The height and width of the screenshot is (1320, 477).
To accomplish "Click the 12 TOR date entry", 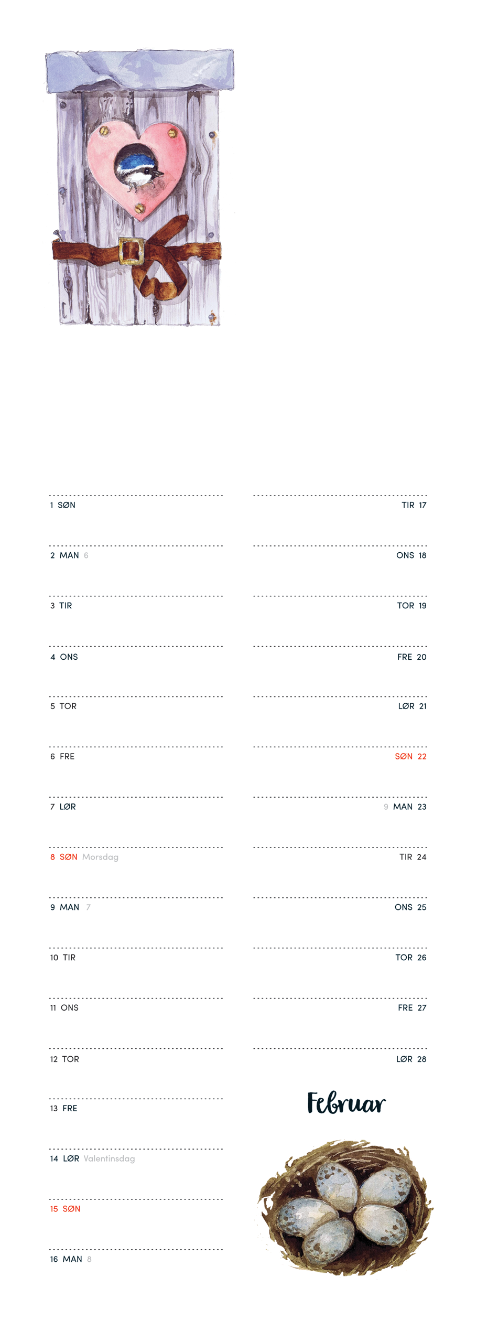I will point(64,1059).
